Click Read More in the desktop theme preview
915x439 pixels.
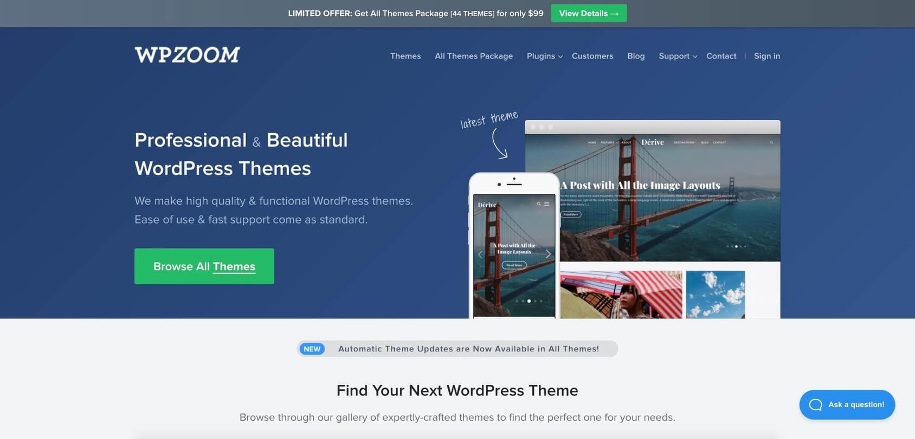(x=570, y=214)
